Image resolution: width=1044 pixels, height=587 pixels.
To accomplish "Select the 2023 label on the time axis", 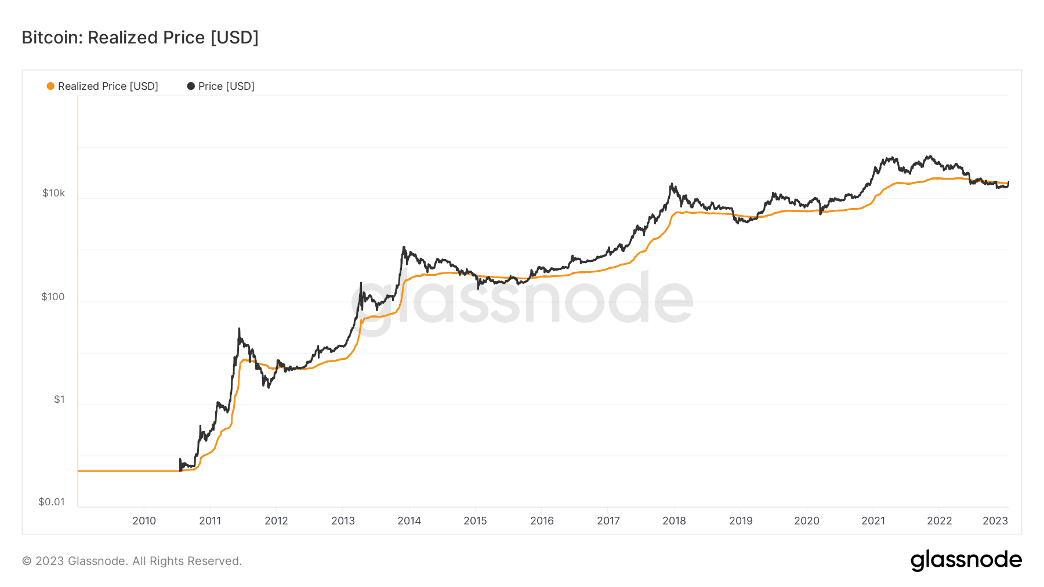I will (x=995, y=520).
